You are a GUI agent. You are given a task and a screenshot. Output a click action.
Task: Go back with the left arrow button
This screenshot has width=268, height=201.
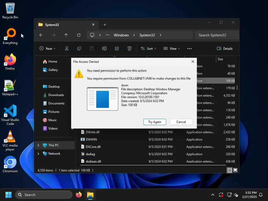point(41,35)
